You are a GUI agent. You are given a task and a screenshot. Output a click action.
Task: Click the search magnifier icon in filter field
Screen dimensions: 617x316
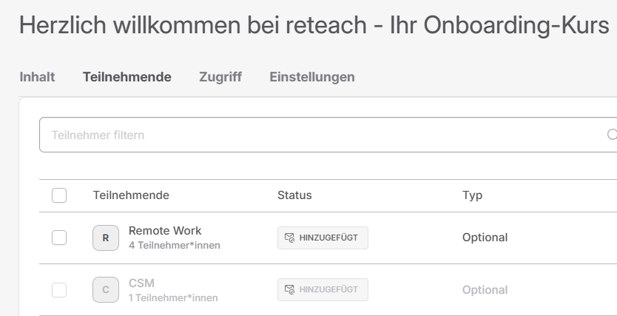pos(612,135)
